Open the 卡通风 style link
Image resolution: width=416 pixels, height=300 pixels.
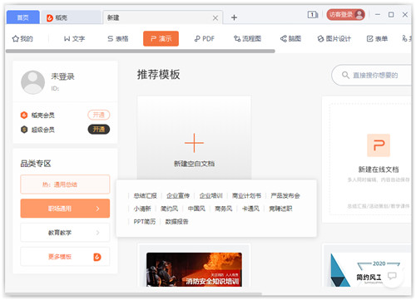(x=250, y=209)
